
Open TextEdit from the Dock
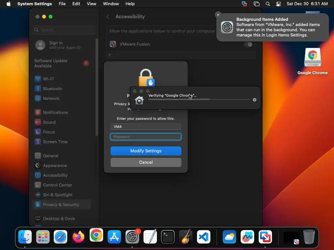pos(150,237)
